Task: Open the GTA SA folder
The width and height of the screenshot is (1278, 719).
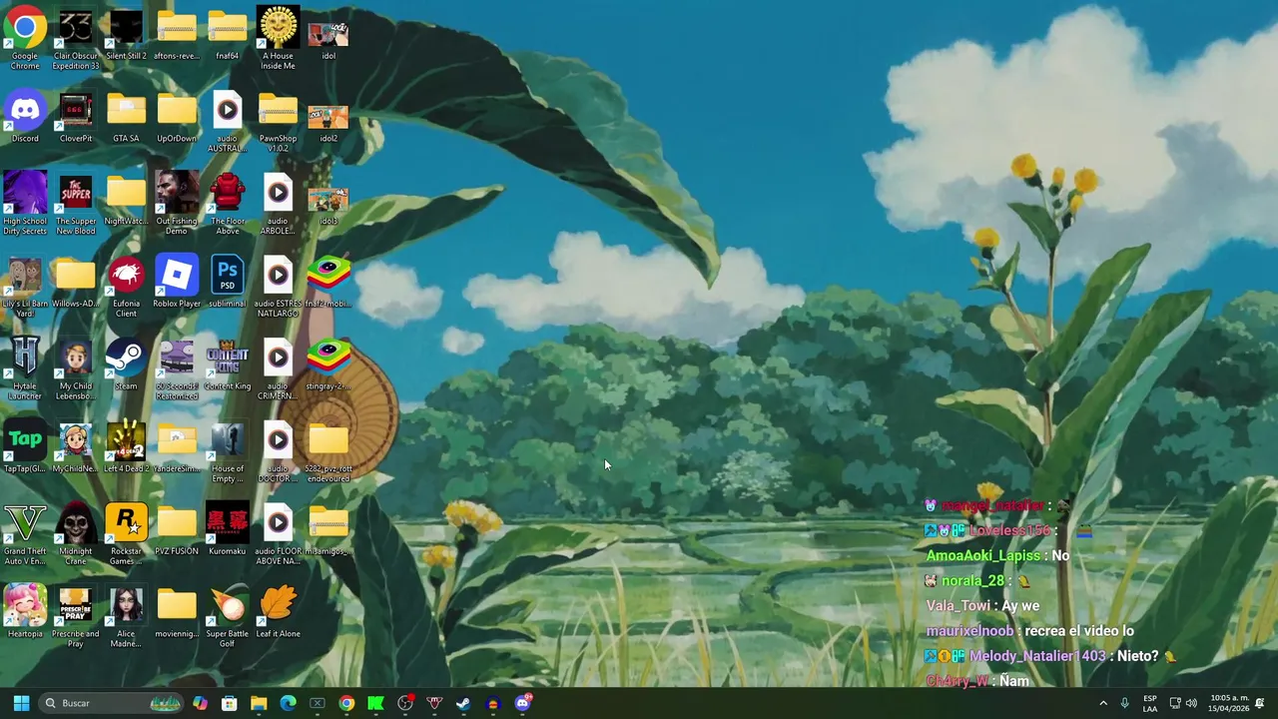Action: 126,117
